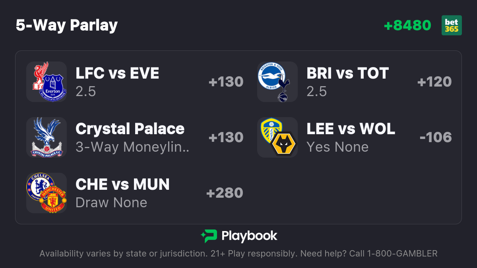Click the 5-Way Parlay heading
Viewport: 477px width, 268px height.
67,25
